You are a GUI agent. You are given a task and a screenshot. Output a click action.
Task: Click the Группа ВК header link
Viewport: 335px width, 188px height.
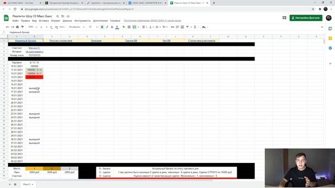[x=131, y=41]
